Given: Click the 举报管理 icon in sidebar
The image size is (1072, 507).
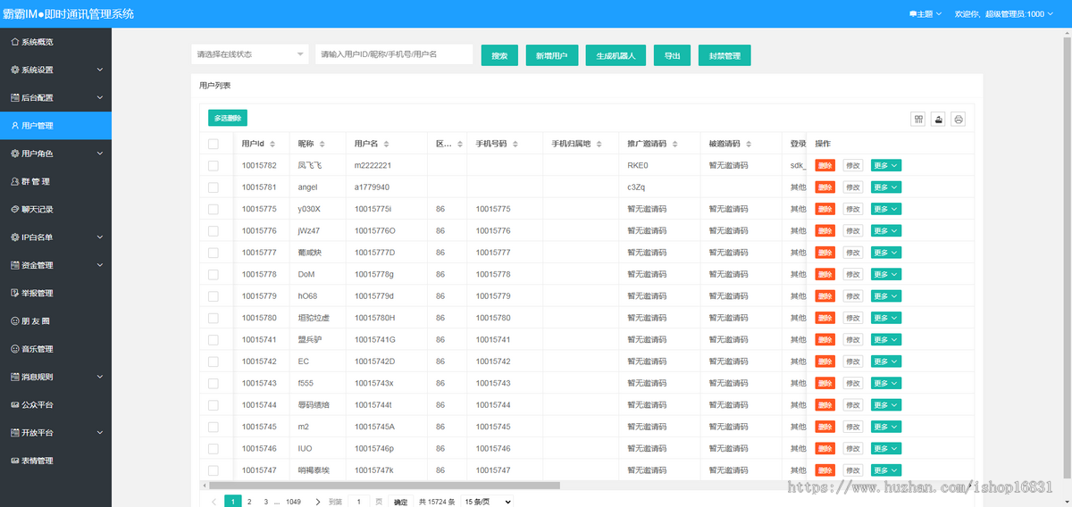Looking at the screenshot, I should tap(14, 293).
